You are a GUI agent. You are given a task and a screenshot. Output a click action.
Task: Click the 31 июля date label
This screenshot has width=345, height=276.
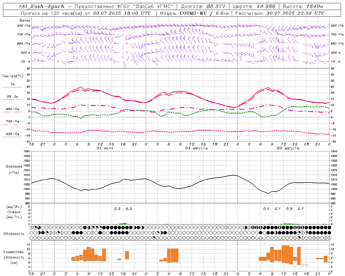[x=105, y=148]
